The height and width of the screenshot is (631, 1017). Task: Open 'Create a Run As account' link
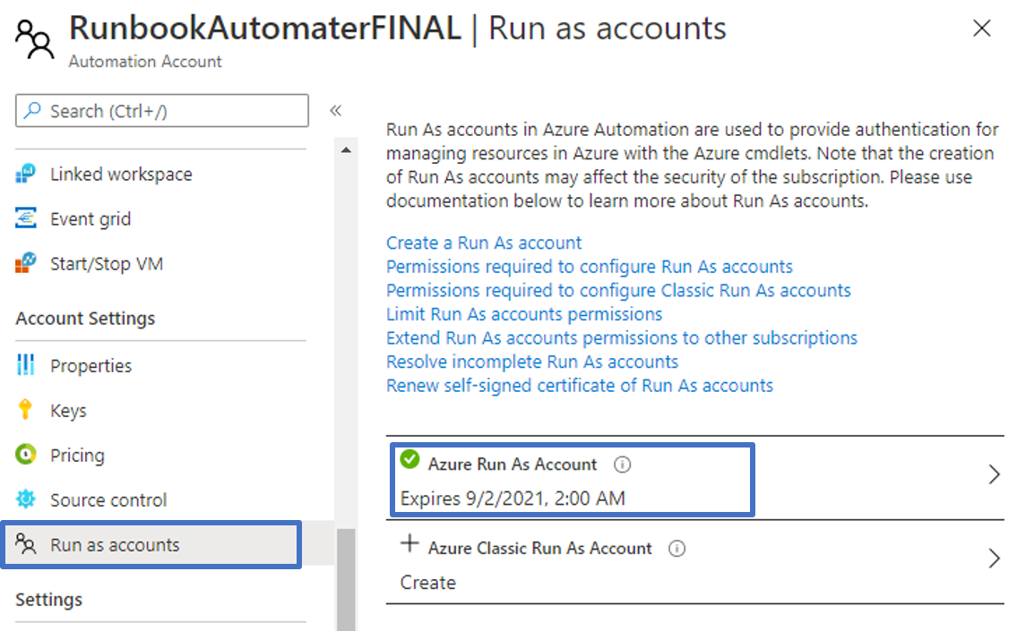tap(484, 243)
